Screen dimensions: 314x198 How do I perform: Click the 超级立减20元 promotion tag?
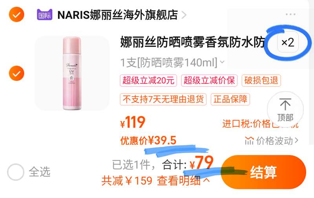coord(148,81)
